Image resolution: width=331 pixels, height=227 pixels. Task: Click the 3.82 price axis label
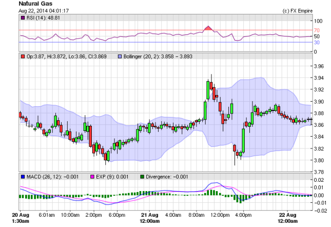click(x=319, y=148)
